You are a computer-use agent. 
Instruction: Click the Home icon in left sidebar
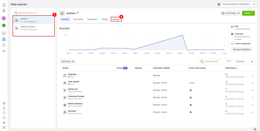pyautogui.click(x=4, y=5)
